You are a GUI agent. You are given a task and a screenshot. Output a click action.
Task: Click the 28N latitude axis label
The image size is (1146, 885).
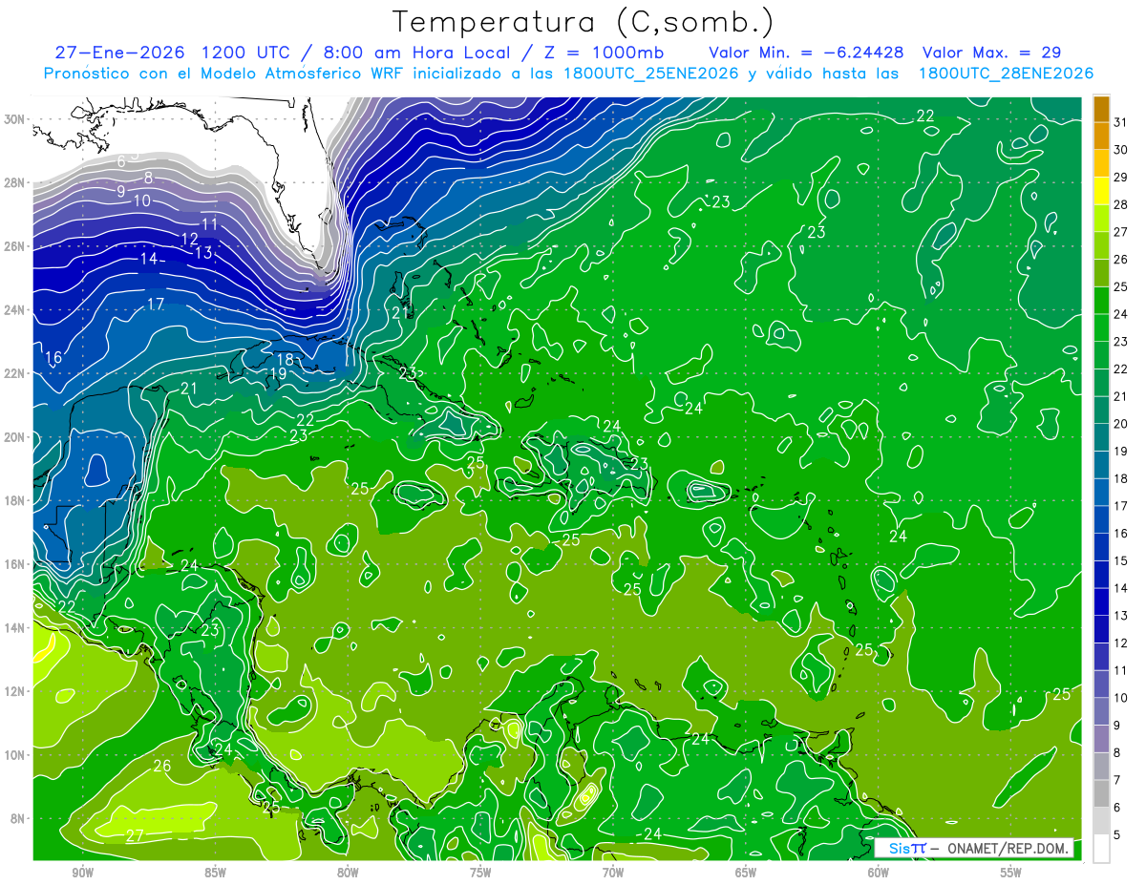point(14,182)
